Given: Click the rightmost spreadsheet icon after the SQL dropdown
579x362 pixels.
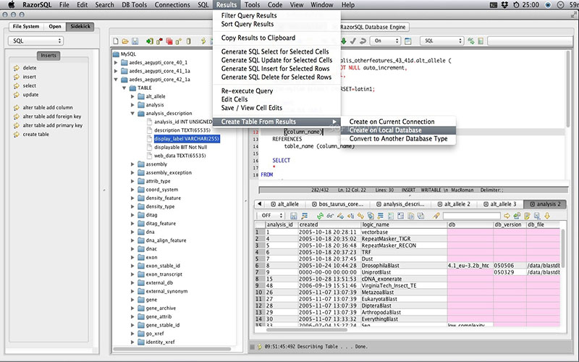Looking at the screenshot, I should tap(481, 41).
